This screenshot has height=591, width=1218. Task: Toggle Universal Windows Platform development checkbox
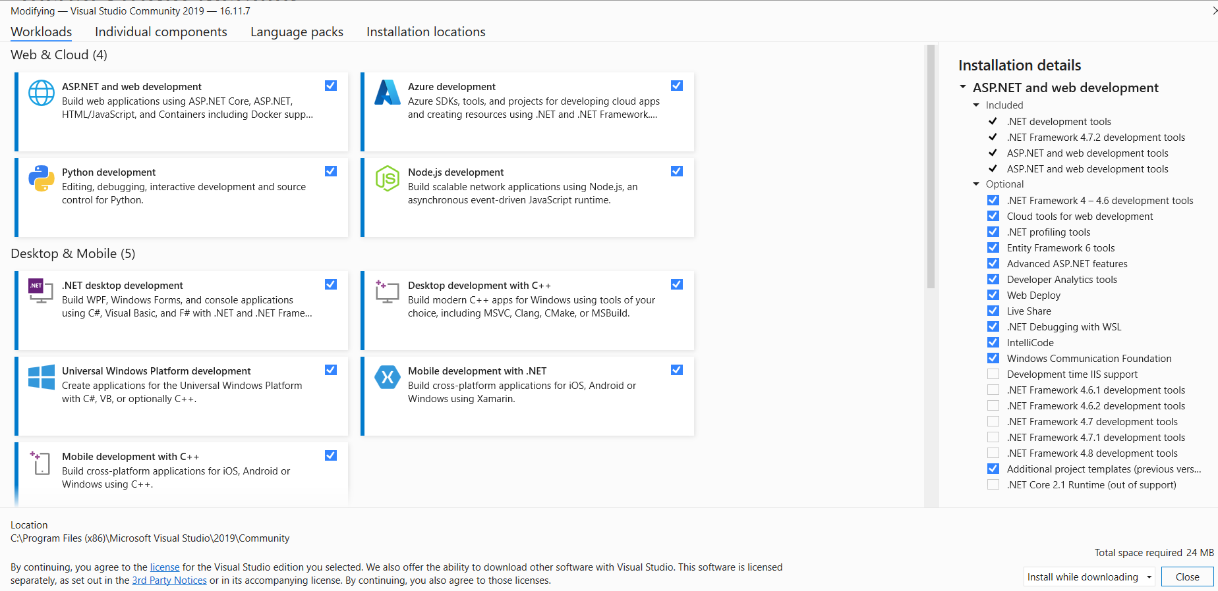(x=331, y=370)
